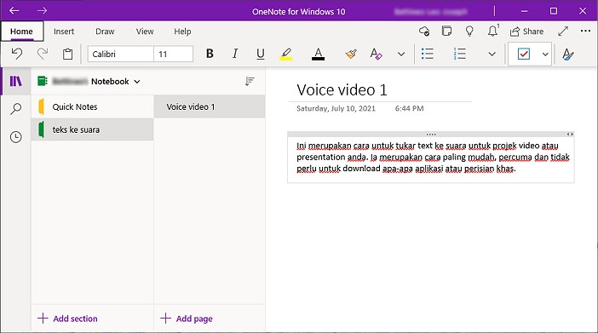Open the settings and more ellipsis menu

[x=585, y=31]
